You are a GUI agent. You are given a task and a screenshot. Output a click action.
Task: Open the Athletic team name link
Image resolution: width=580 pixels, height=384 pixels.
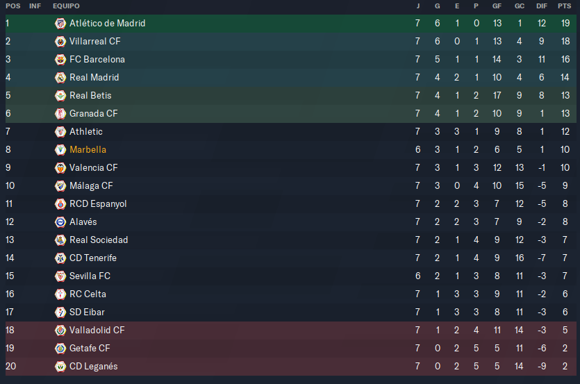pyautogui.click(x=86, y=132)
